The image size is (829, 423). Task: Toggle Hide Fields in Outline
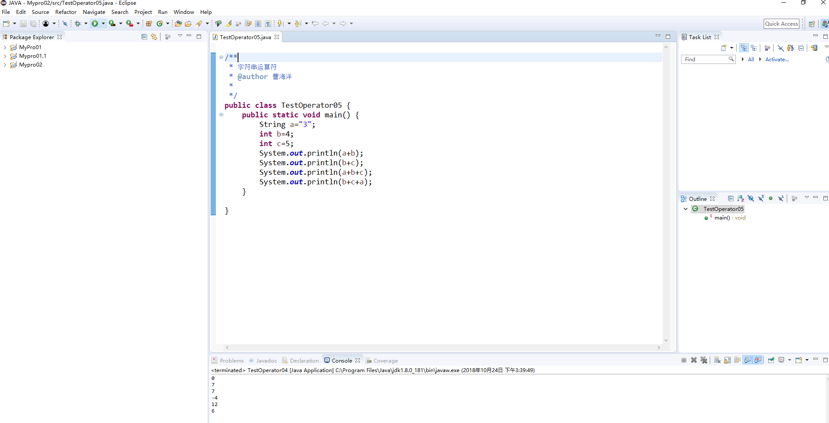tap(751, 199)
